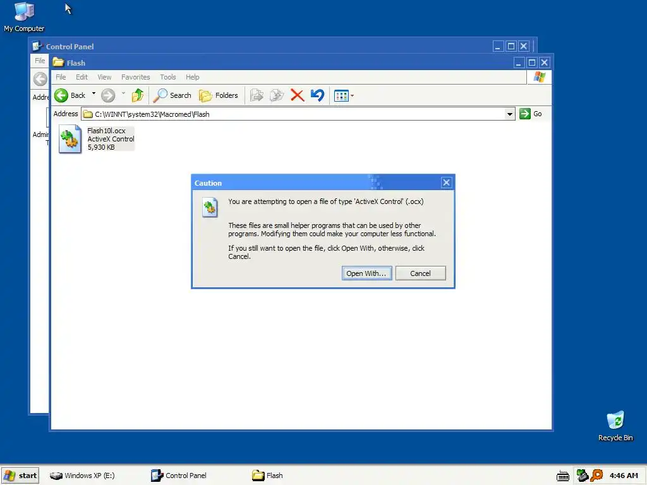This screenshot has width=647, height=485.
Task: Click the 4:46 AM clock
Action: 624,476
